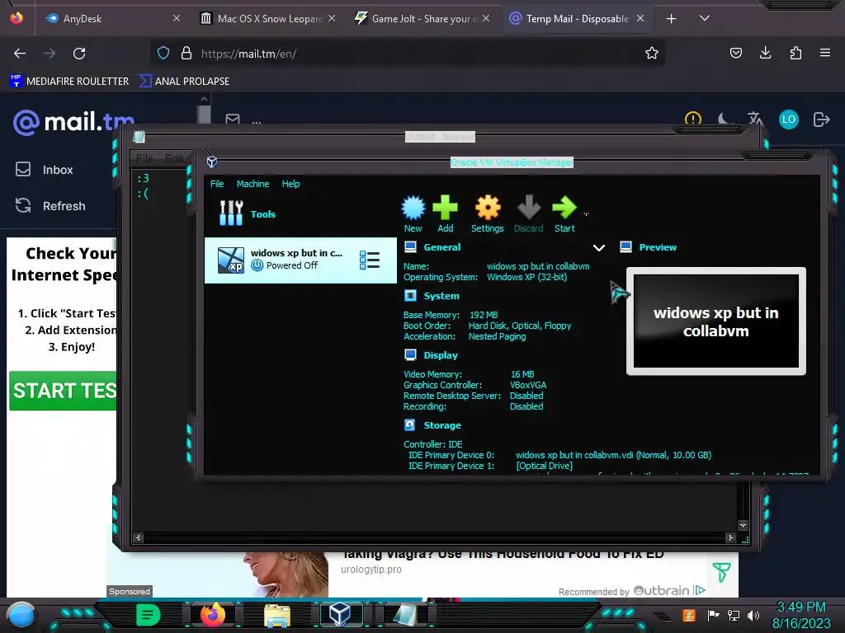Image resolution: width=845 pixels, height=633 pixels.
Task: Click the LO account avatar
Action: click(788, 120)
